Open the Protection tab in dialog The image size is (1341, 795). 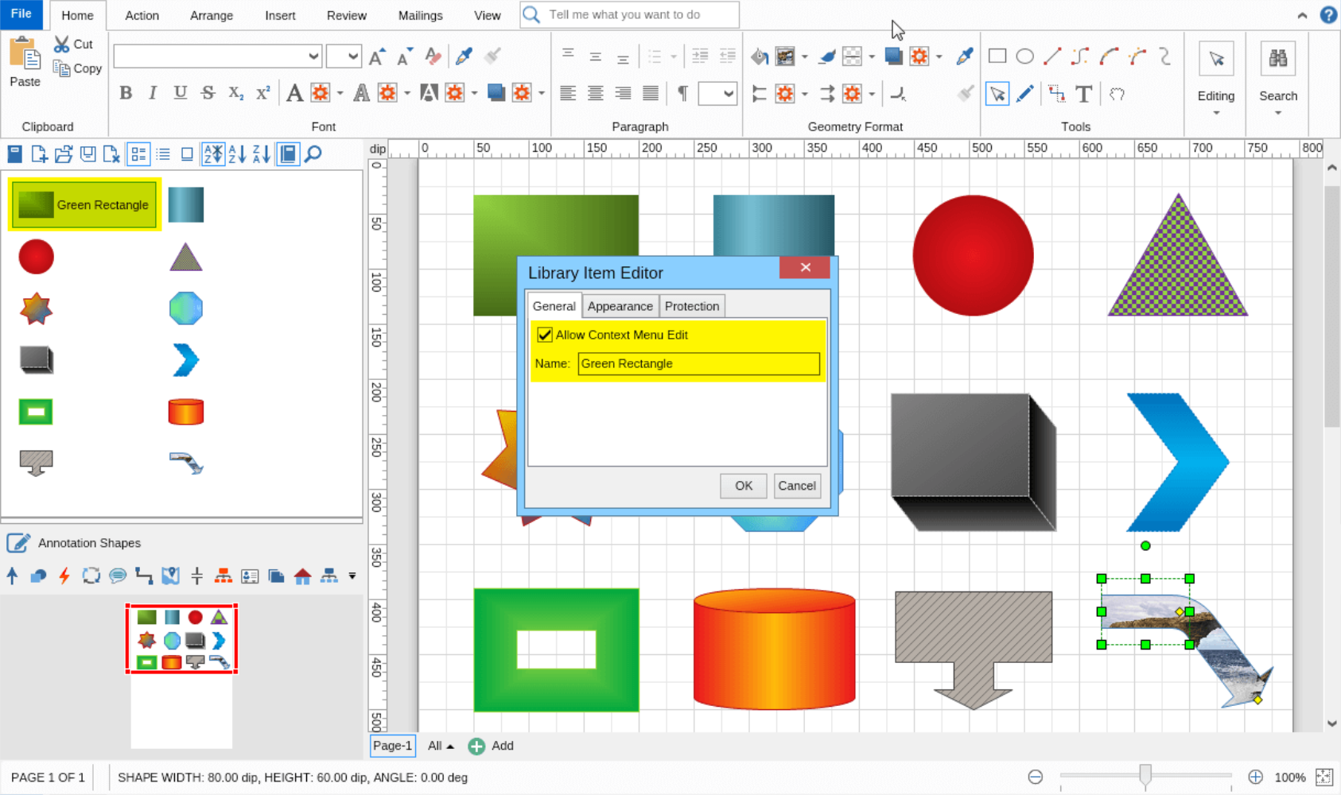click(692, 306)
